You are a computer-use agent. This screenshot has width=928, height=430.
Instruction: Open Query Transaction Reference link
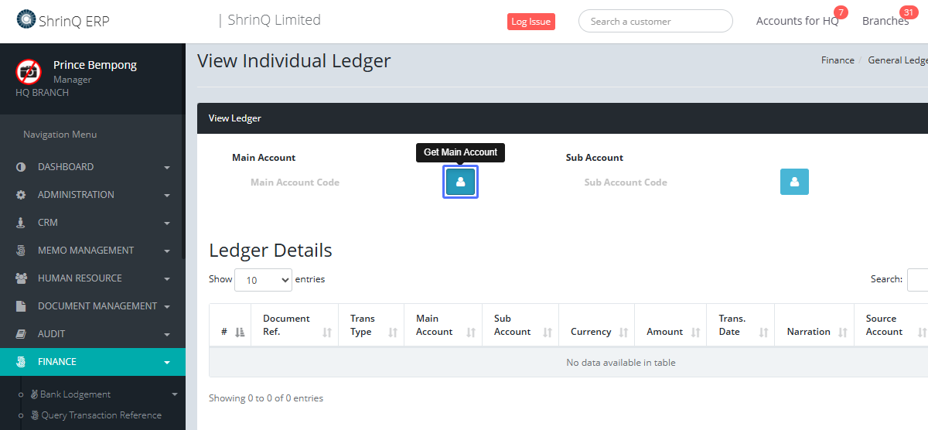[101, 415]
